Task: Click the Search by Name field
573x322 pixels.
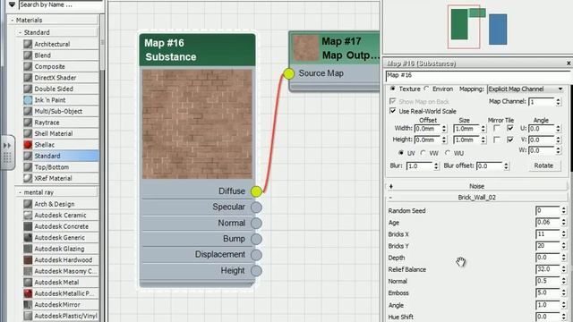Action: (61, 4)
